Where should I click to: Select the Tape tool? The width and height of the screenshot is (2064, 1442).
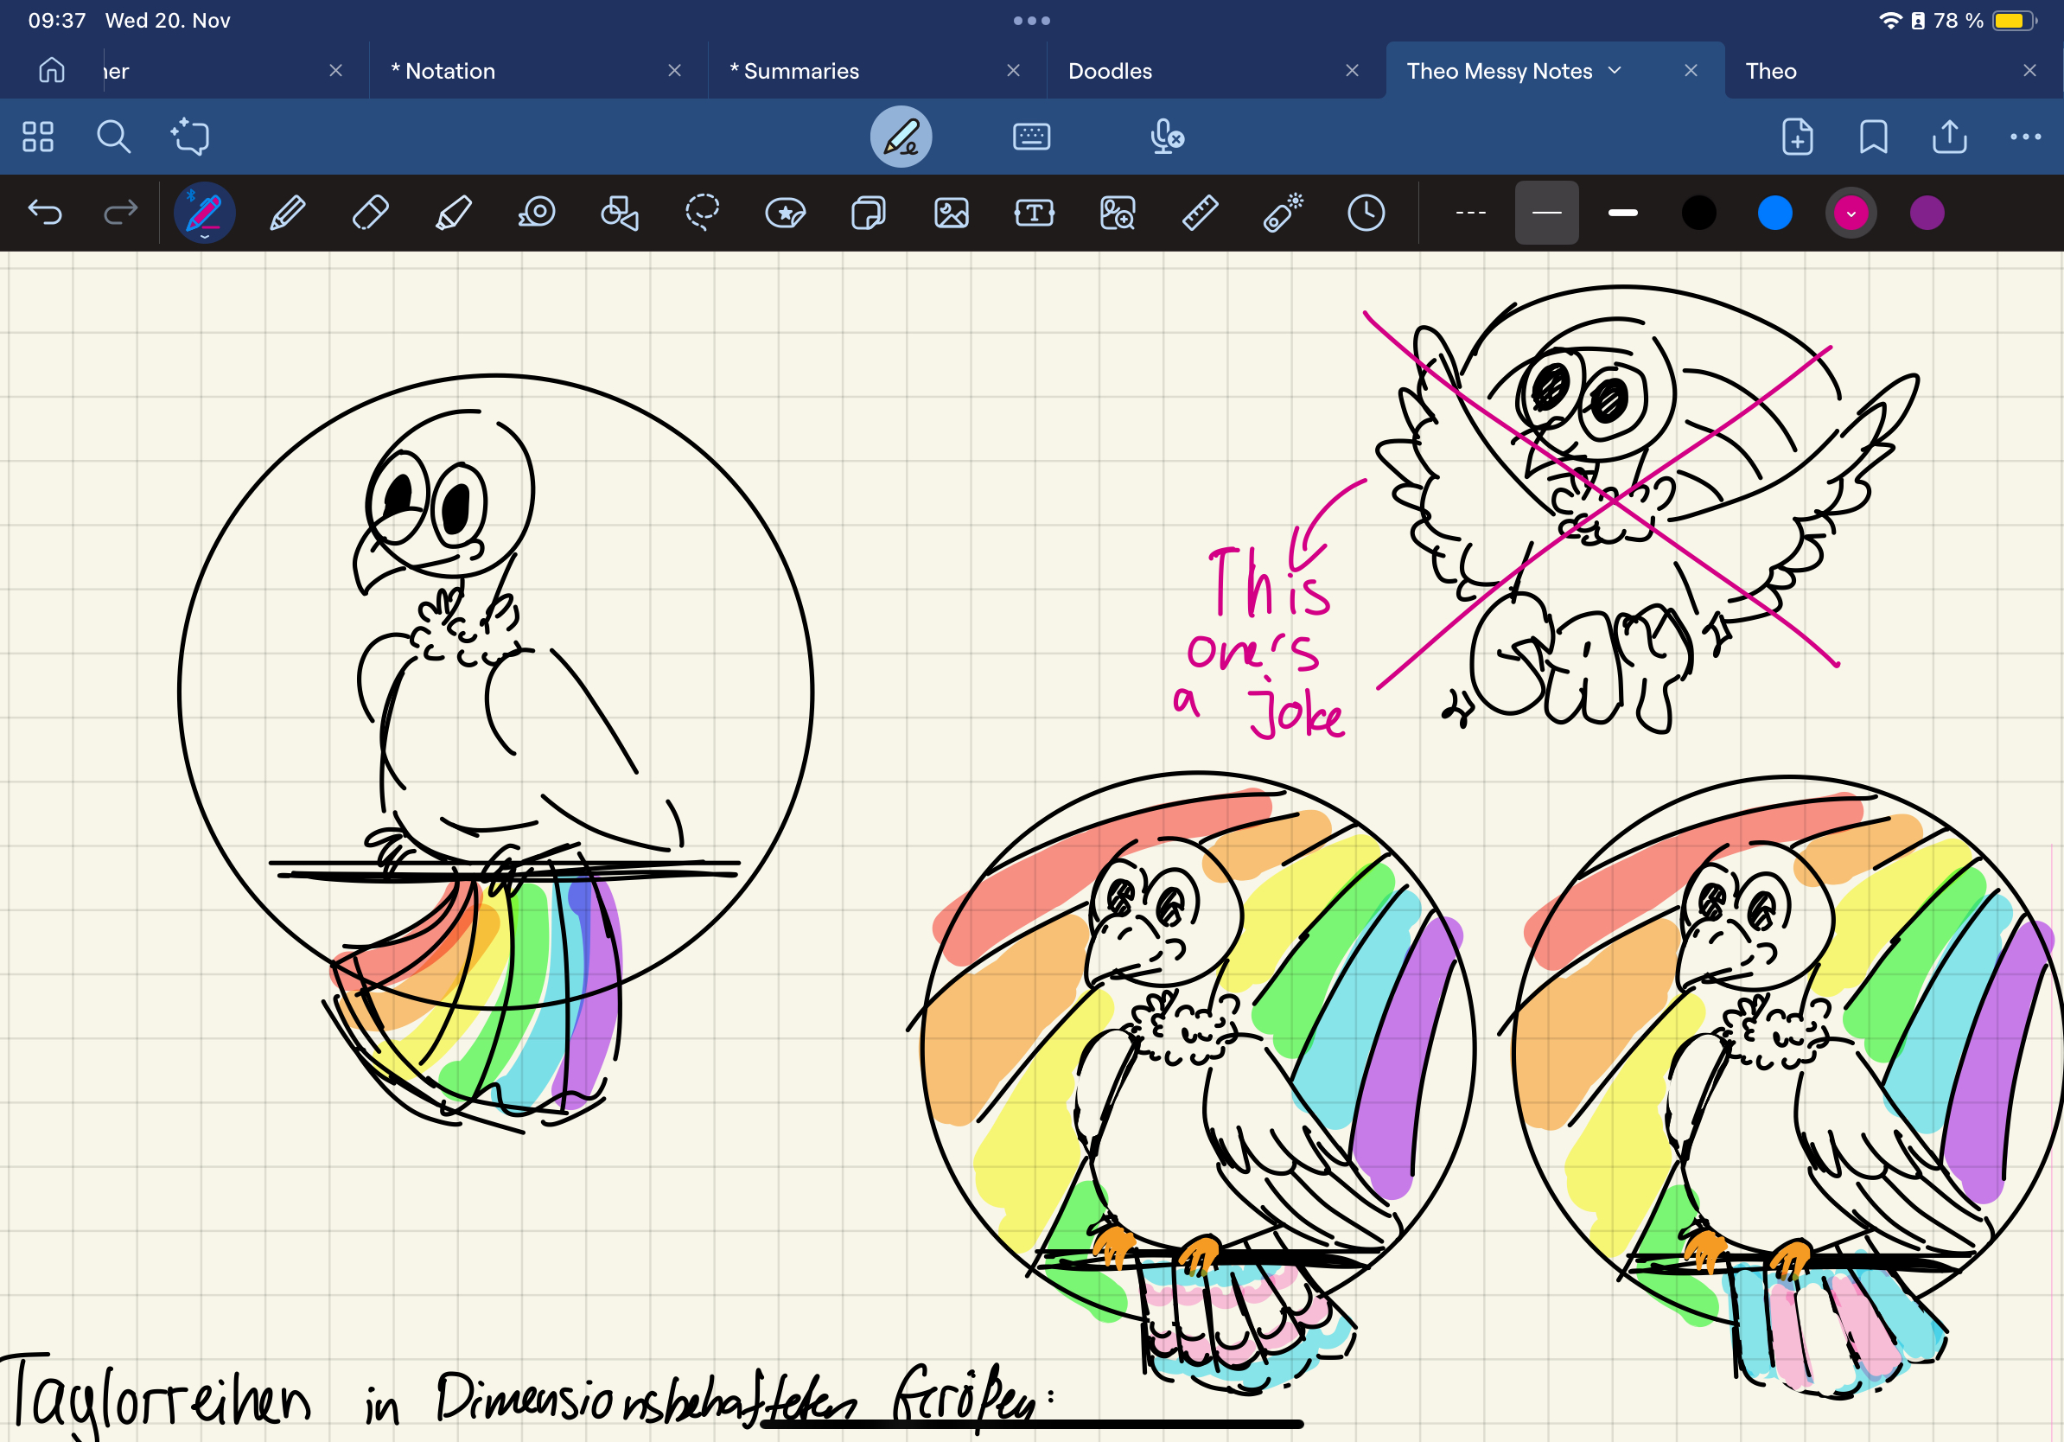click(x=537, y=213)
